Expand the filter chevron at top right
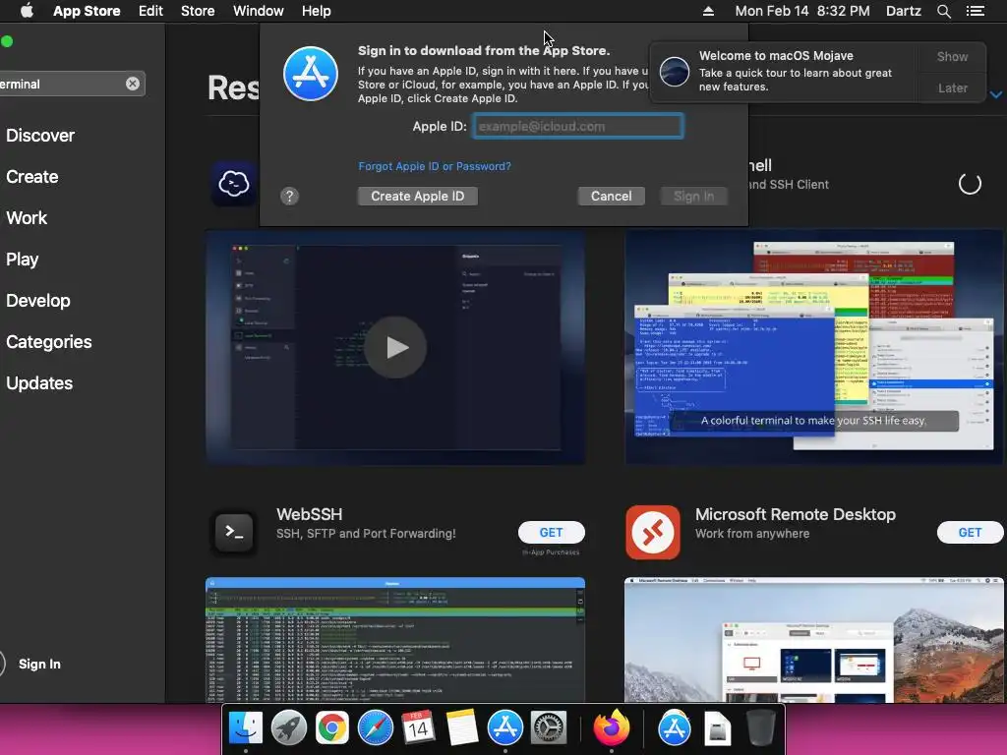The height and width of the screenshot is (755, 1007). tap(995, 94)
